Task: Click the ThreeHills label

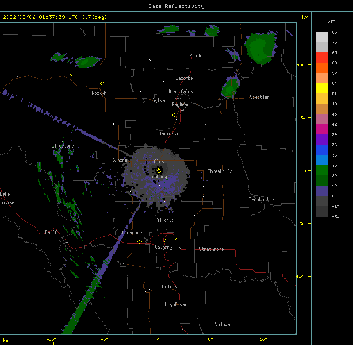Action: pyautogui.click(x=220, y=171)
